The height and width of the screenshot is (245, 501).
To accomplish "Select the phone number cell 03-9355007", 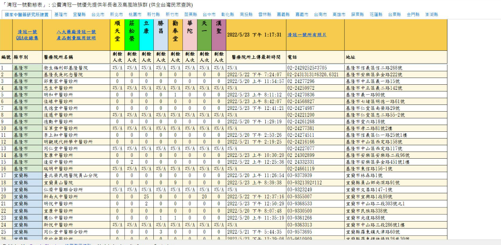I will [x=300, y=197].
